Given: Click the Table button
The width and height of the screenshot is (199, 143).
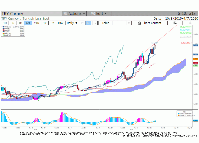Looking at the screenshot, I should (106, 23).
